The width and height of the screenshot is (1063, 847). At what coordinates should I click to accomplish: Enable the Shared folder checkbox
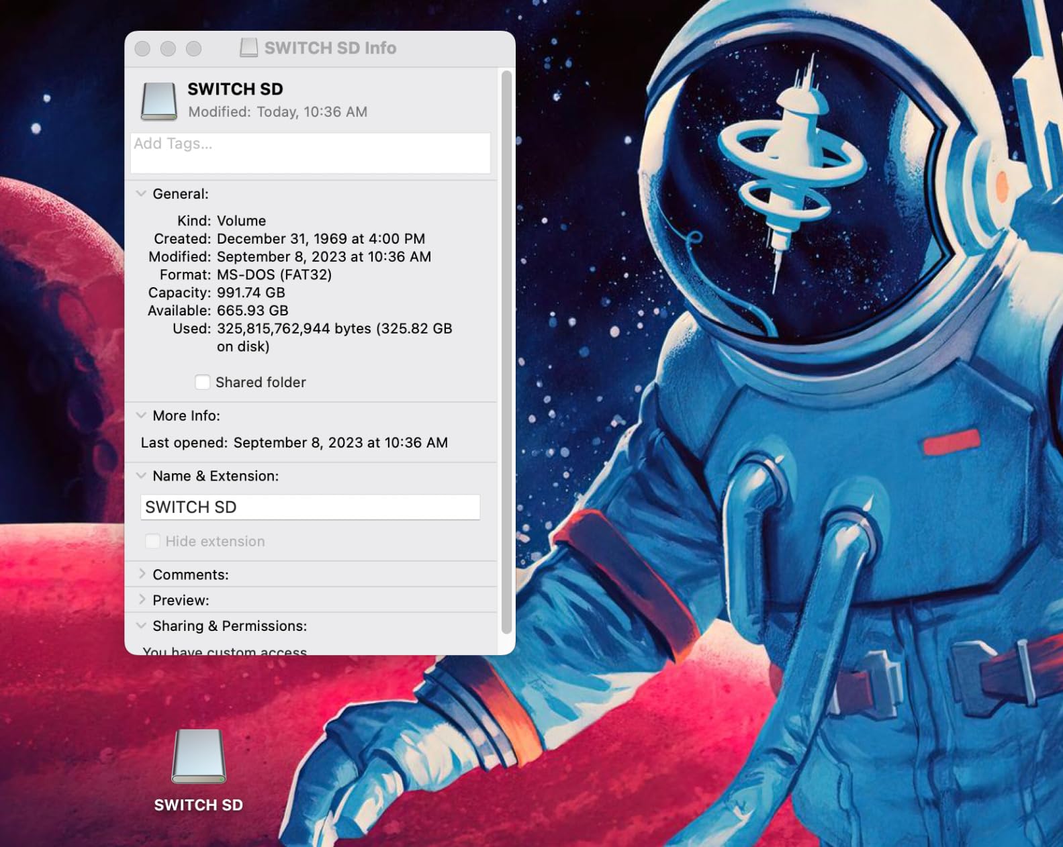(202, 382)
